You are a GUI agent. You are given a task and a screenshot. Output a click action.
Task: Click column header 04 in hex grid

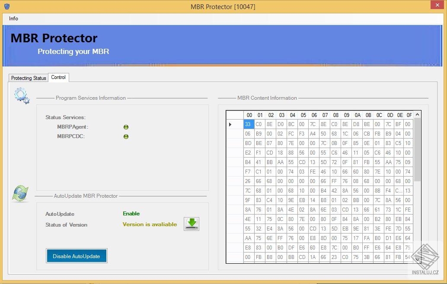(x=293, y=115)
